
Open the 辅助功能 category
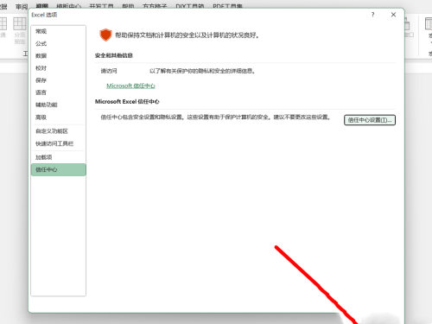59,105
